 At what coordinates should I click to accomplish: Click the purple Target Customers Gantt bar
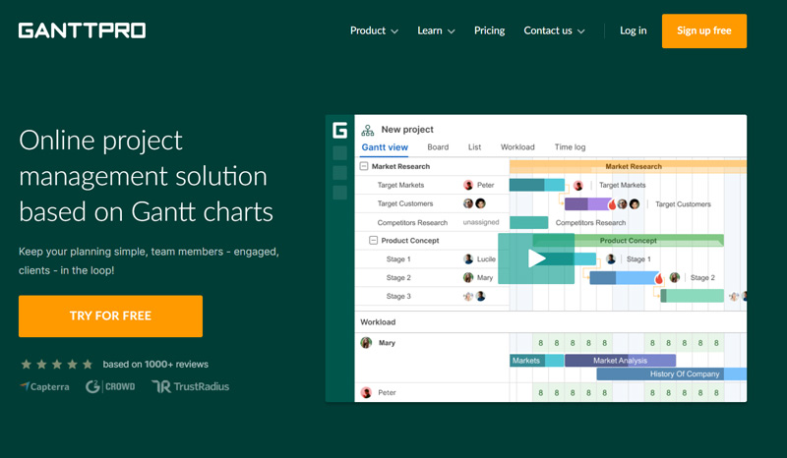(x=586, y=203)
